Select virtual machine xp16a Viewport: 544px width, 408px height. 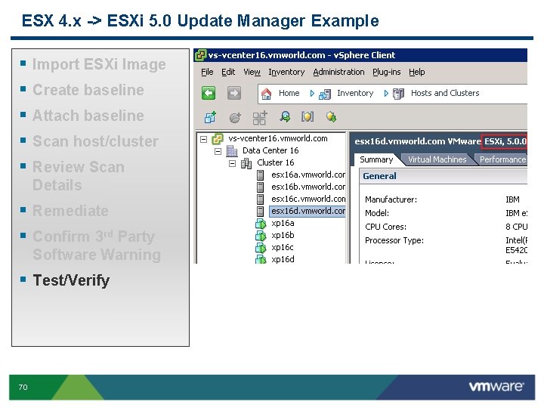283,224
